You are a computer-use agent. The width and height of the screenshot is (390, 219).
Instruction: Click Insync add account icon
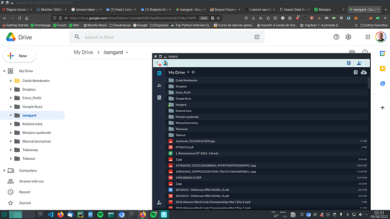pyautogui.click(x=359, y=63)
